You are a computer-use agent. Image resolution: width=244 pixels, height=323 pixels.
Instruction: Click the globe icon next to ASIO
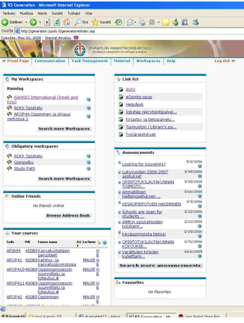click(121, 89)
